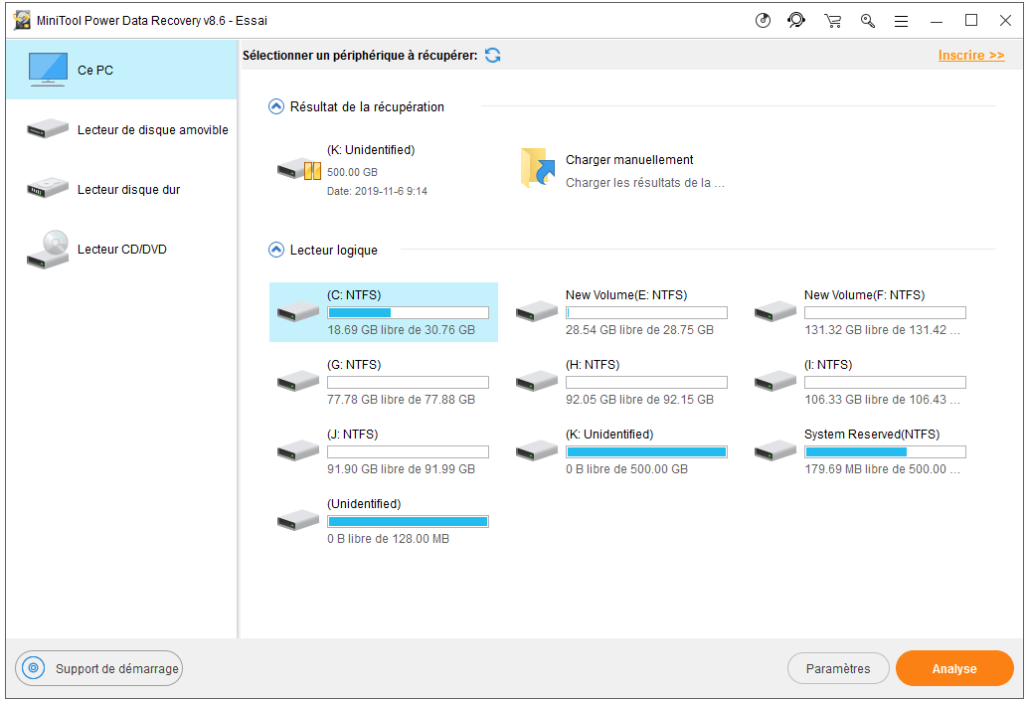Click the Charger manuellement folder icon
The image size is (1028, 702).
[538, 168]
